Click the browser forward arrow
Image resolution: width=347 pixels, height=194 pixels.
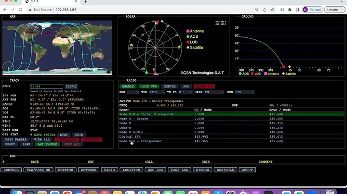(13, 10)
